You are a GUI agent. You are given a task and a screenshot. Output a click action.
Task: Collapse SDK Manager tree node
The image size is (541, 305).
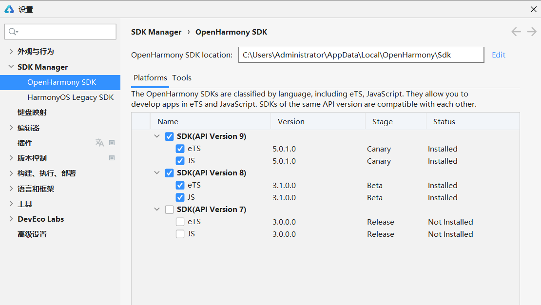click(11, 67)
